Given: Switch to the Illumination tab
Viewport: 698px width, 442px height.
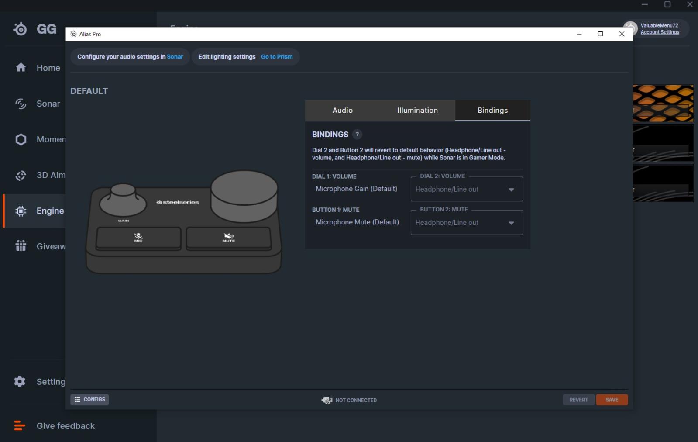Looking at the screenshot, I should point(417,110).
